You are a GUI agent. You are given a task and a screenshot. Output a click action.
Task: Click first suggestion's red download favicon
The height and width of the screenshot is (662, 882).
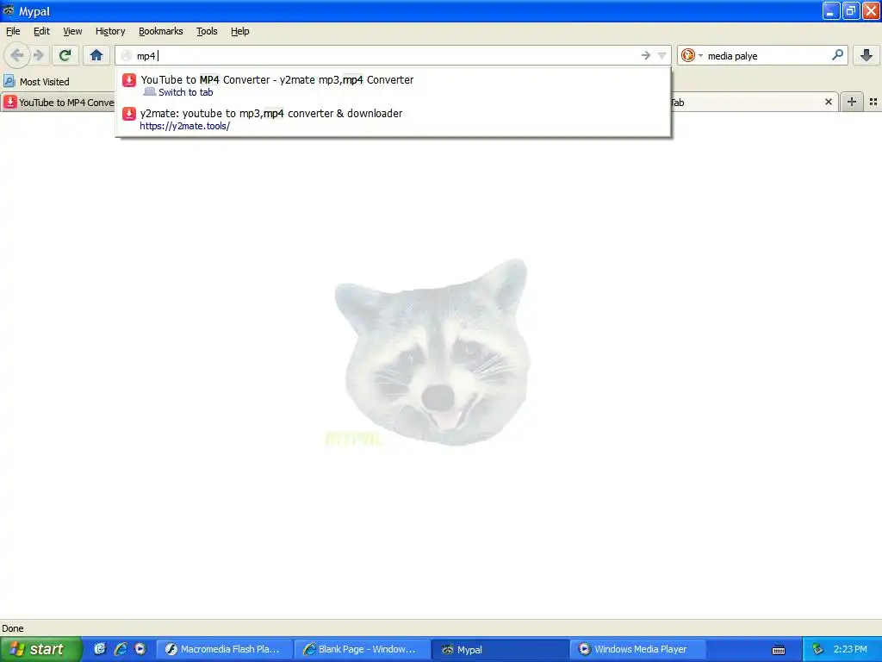click(x=129, y=80)
